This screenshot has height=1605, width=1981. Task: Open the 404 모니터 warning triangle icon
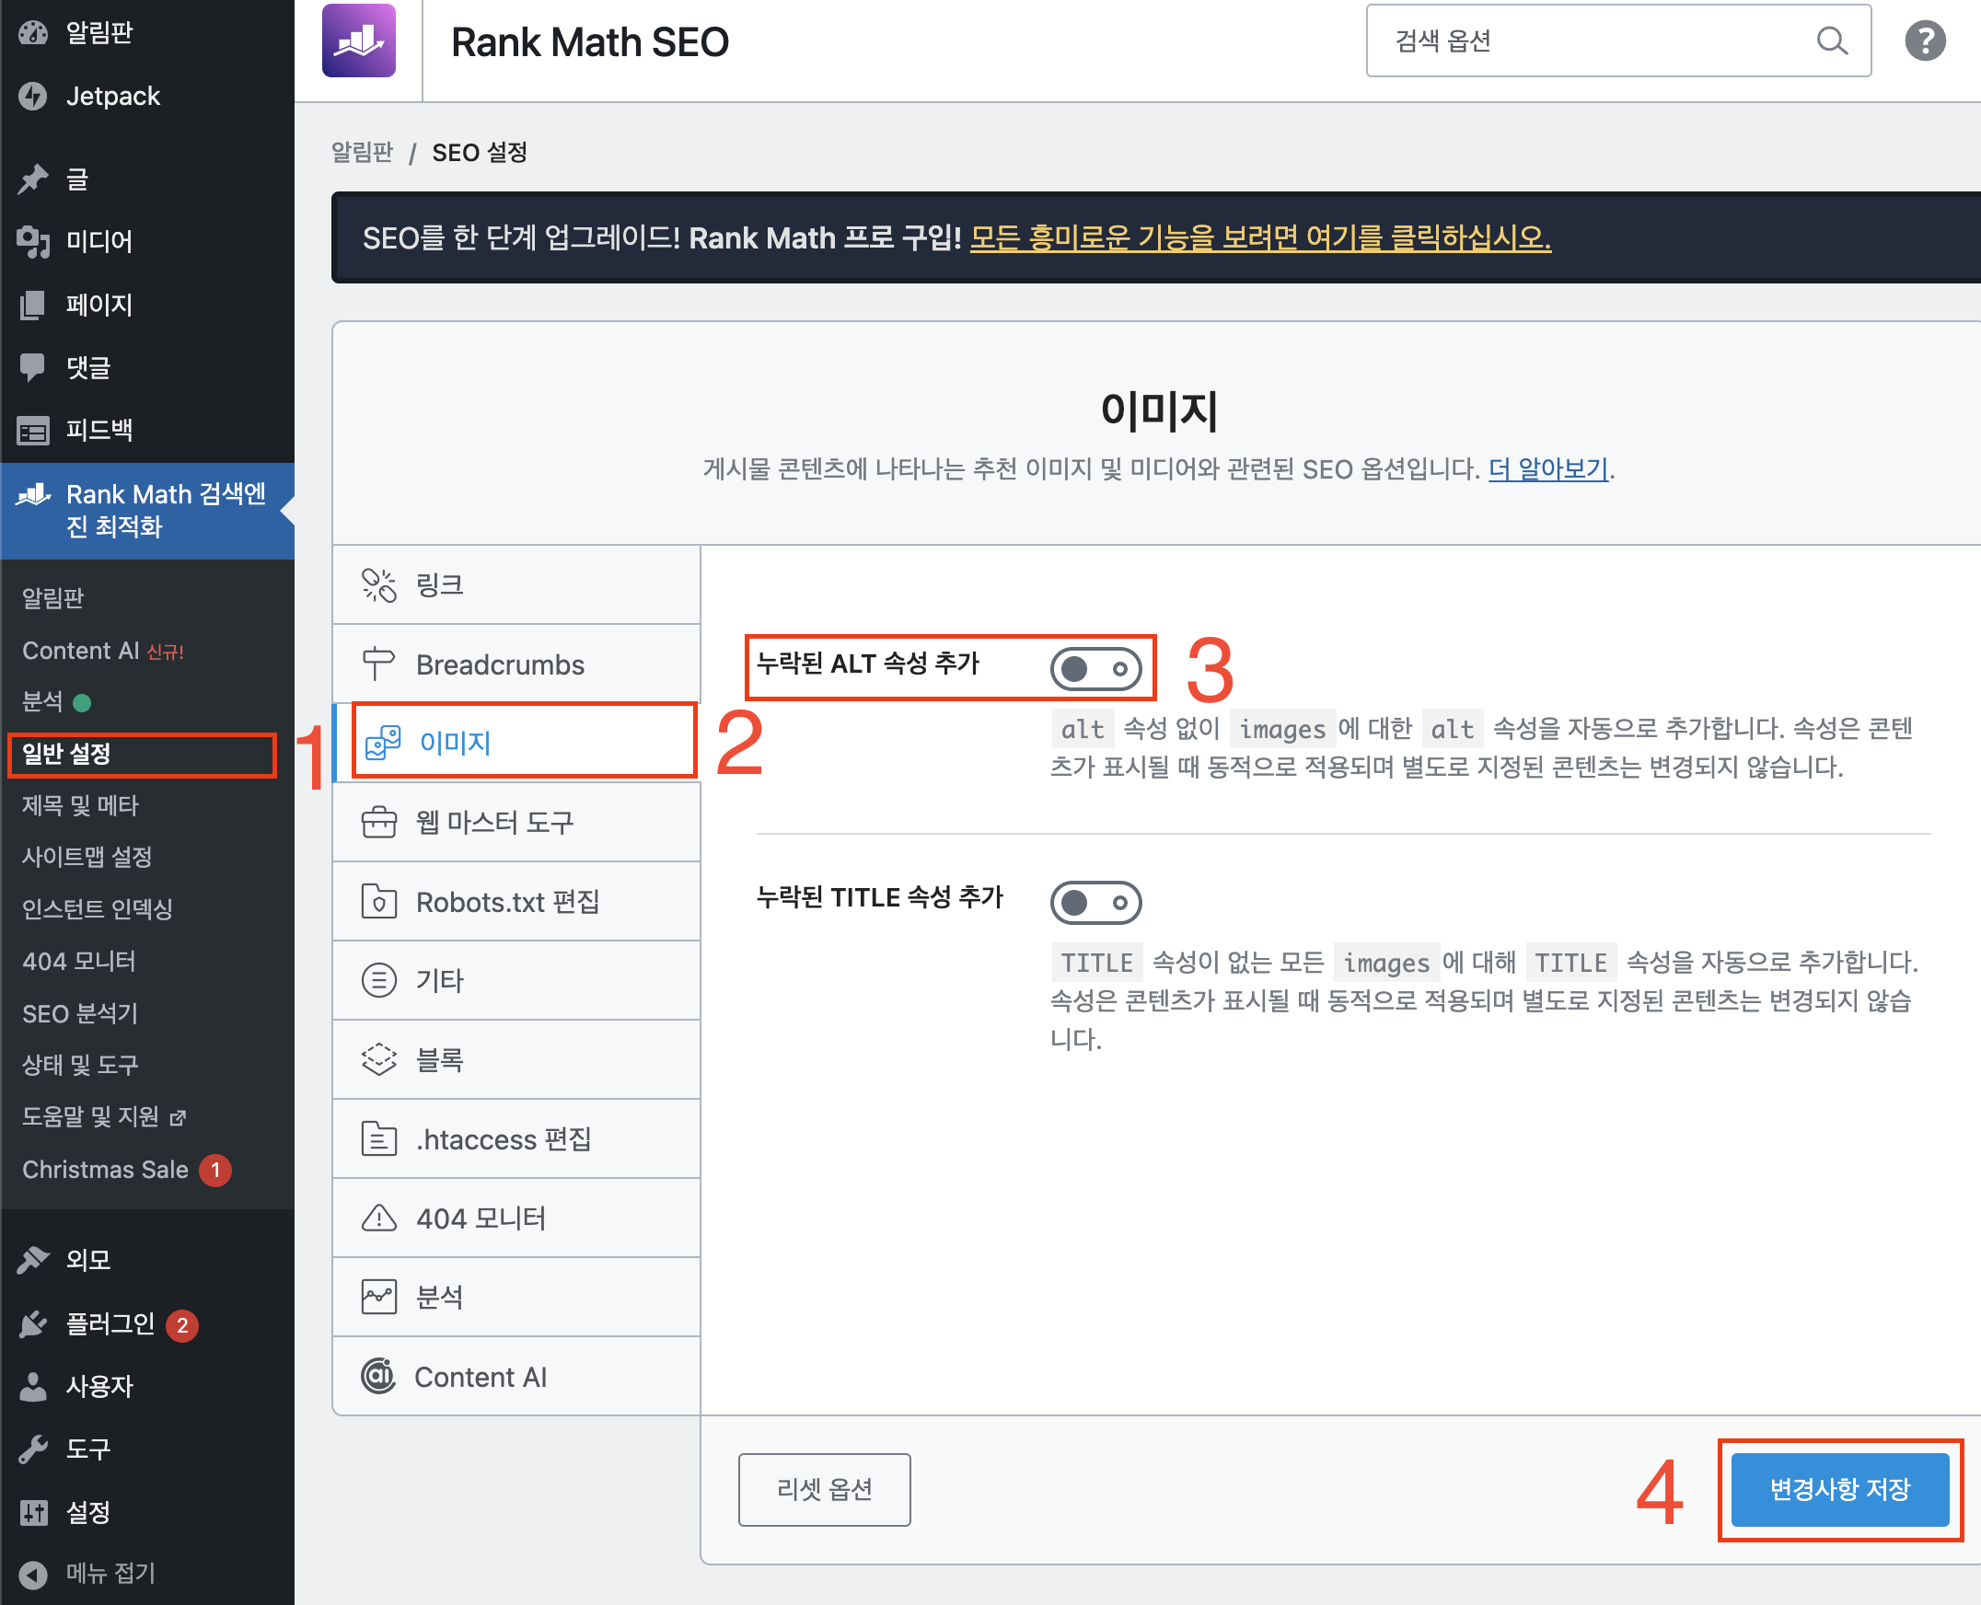(378, 1218)
